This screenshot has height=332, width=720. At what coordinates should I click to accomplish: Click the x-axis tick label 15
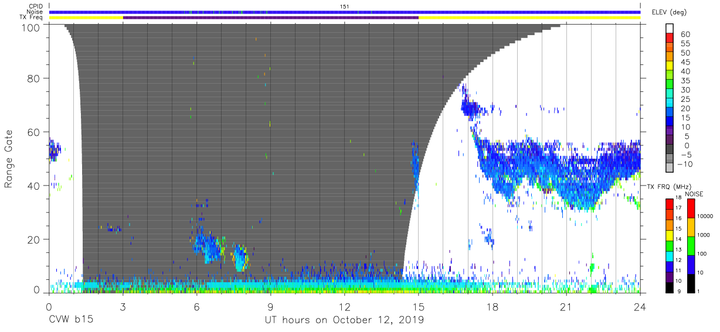[419, 306]
